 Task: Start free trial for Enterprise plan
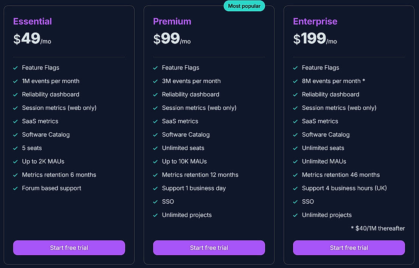click(x=349, y=248)
